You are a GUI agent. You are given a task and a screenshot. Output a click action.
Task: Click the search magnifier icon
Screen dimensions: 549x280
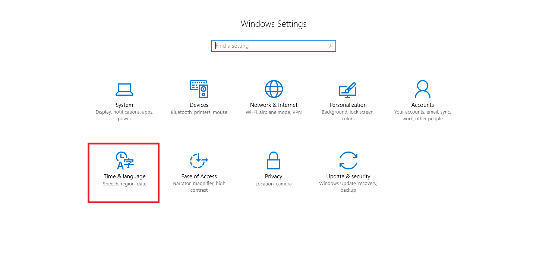tap(331, 46)
